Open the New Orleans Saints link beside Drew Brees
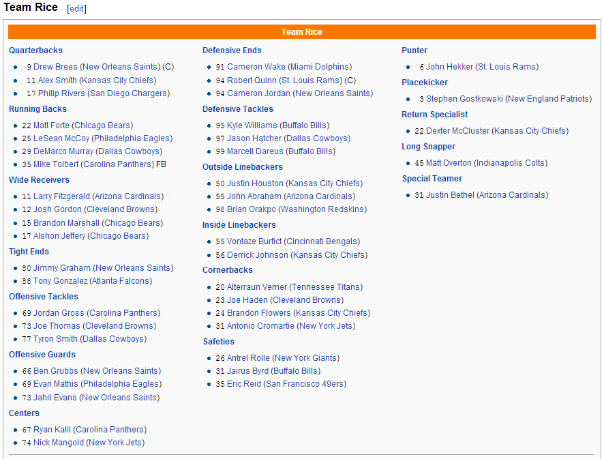Viewport: 604px width, 459px height. pos(120,67)
